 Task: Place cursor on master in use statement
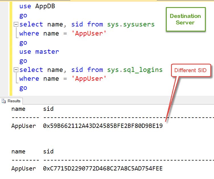coord(47,52)
